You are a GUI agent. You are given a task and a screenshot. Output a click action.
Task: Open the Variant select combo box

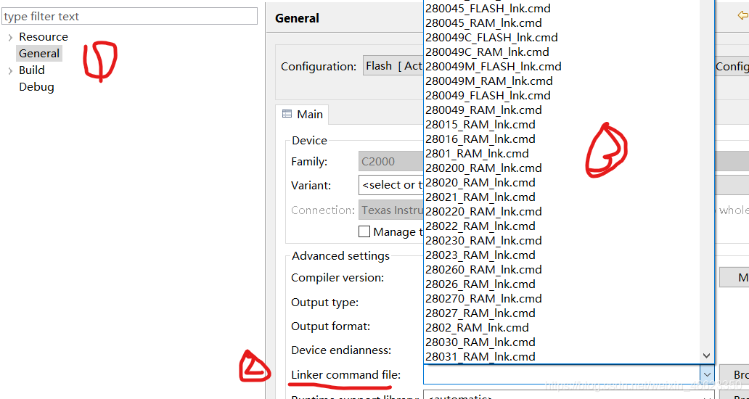[391, 185]
